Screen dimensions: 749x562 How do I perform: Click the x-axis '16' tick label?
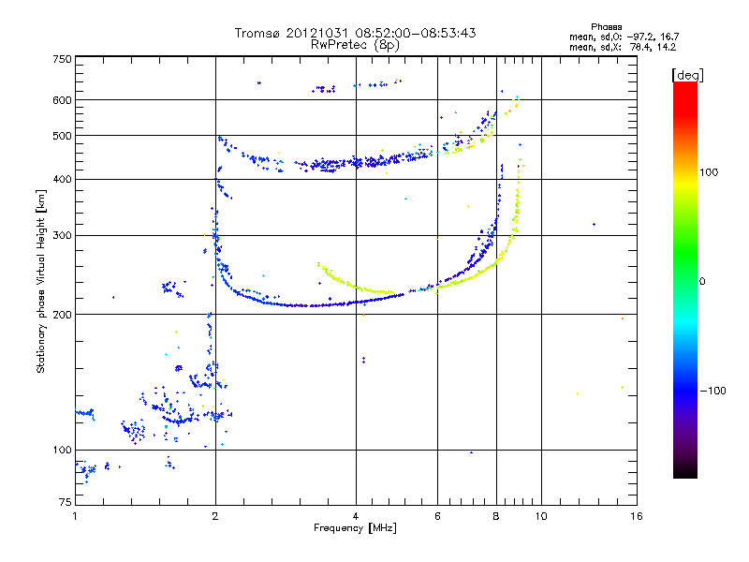[x=637, y=516]
